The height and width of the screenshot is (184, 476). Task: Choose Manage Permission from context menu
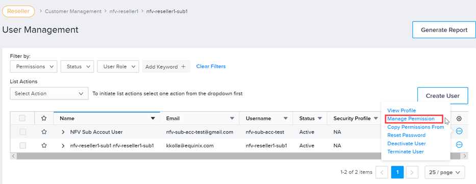point(411,119)
